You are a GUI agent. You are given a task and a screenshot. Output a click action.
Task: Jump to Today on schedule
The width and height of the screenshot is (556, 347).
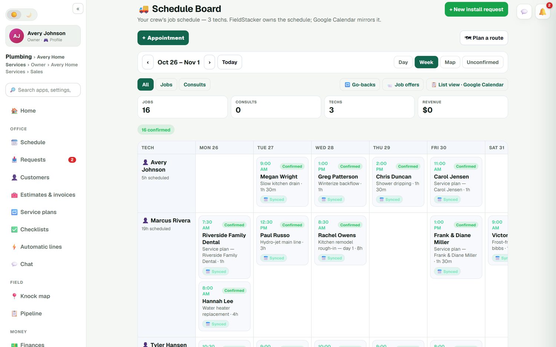tap(229, 62)
